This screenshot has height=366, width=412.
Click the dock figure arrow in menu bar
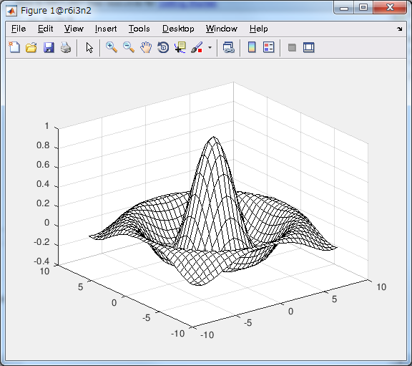coord(400,29)
